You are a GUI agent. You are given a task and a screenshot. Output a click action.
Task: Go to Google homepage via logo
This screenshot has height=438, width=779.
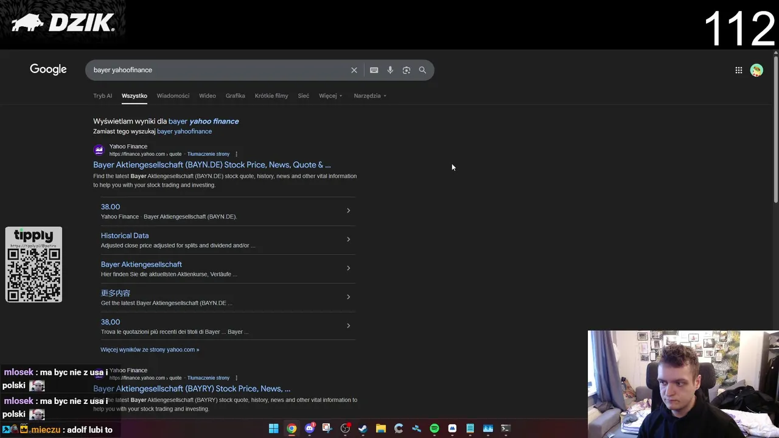(x=48, y=69)
